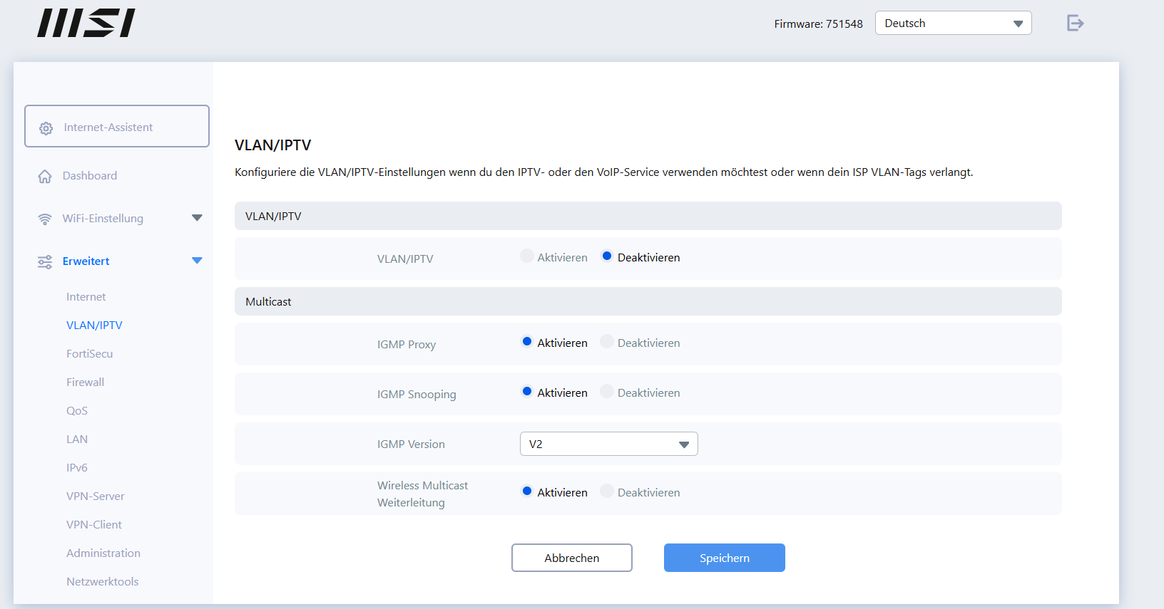Expand the WiFi-Einstellung menu arrow

[197, 218]
